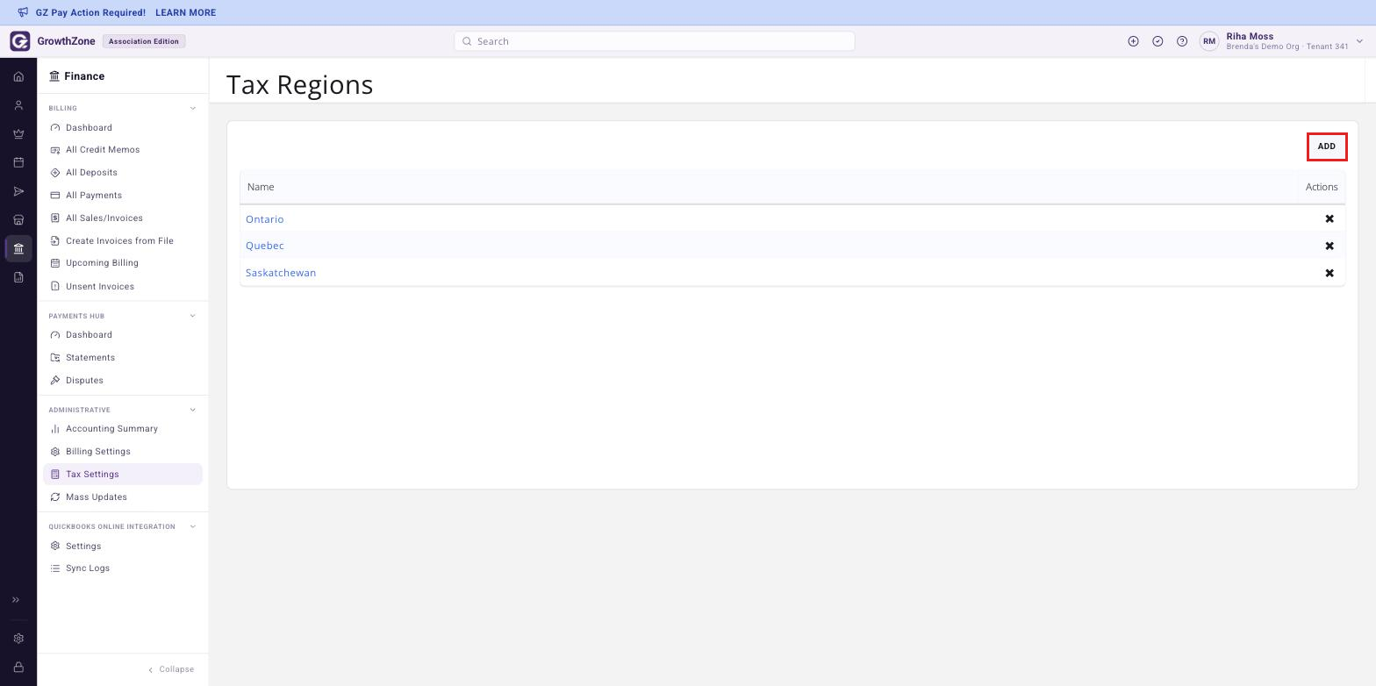Click the LEARN MORE link in banner

(185, 12)
